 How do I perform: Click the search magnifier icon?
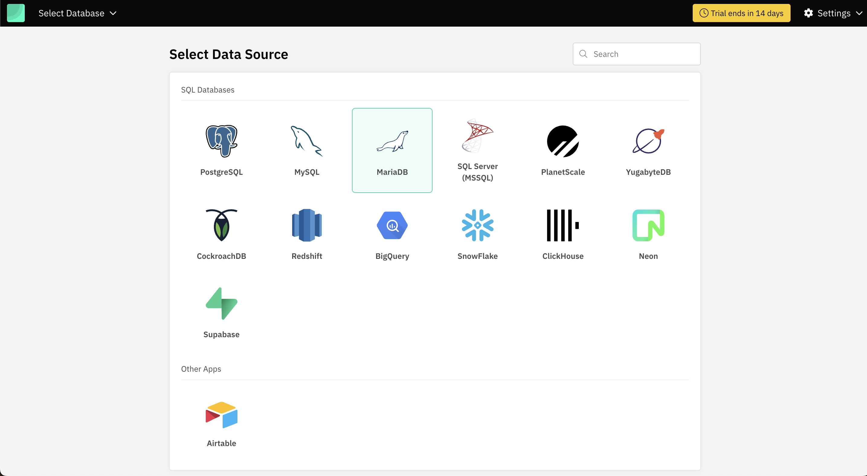click(584, 54)
